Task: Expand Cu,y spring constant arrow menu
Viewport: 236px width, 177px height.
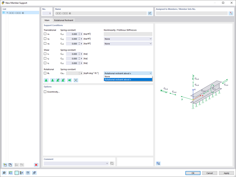Action: point(82,39)
